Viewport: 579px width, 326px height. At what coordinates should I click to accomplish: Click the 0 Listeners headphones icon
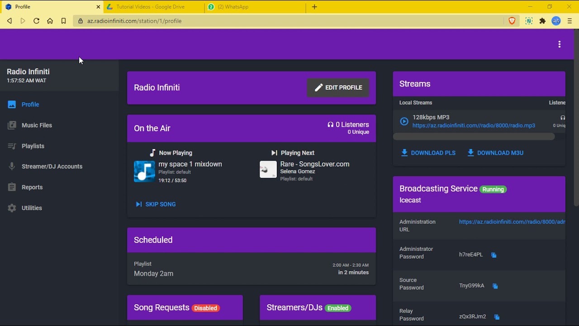[330, 125]
